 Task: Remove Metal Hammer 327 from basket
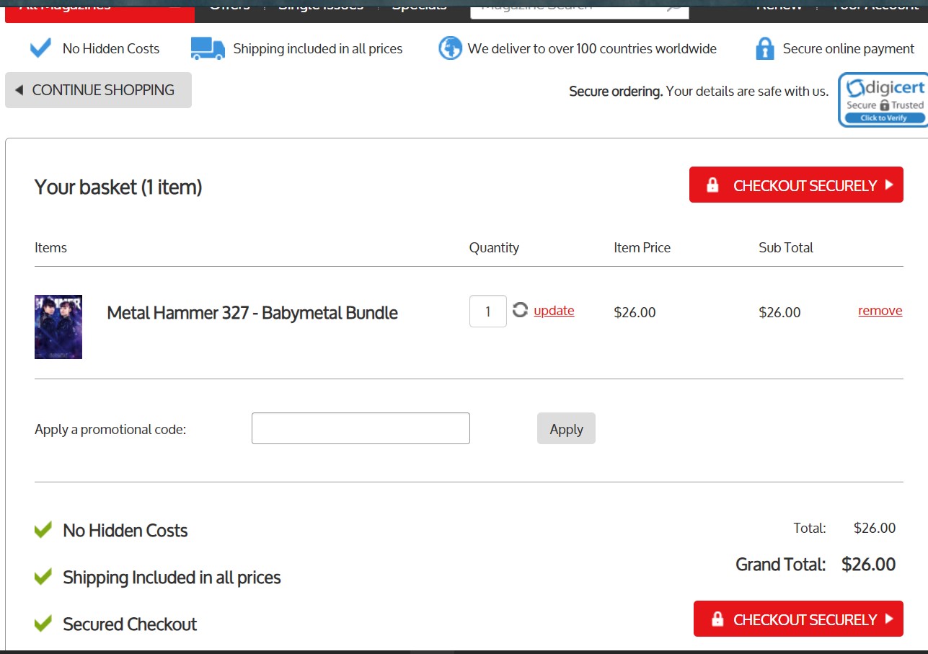(x=880, y=311)
